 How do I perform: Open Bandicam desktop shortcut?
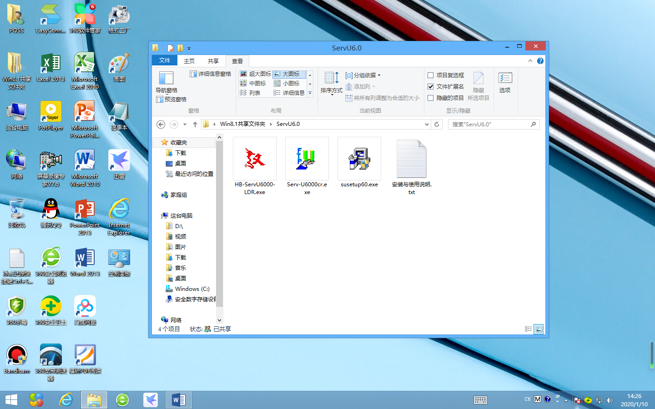coord(17,359)
